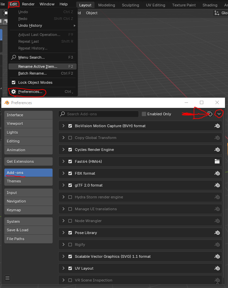Disable the Pose Library add-on checkbox
Screen dimensions: 228x288
(x=70, y=233)
